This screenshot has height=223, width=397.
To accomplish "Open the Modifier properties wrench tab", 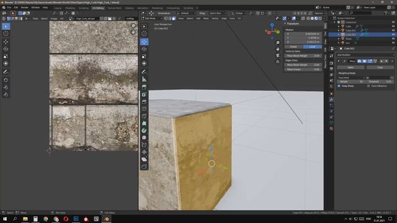I will click(x=331, y=100).
